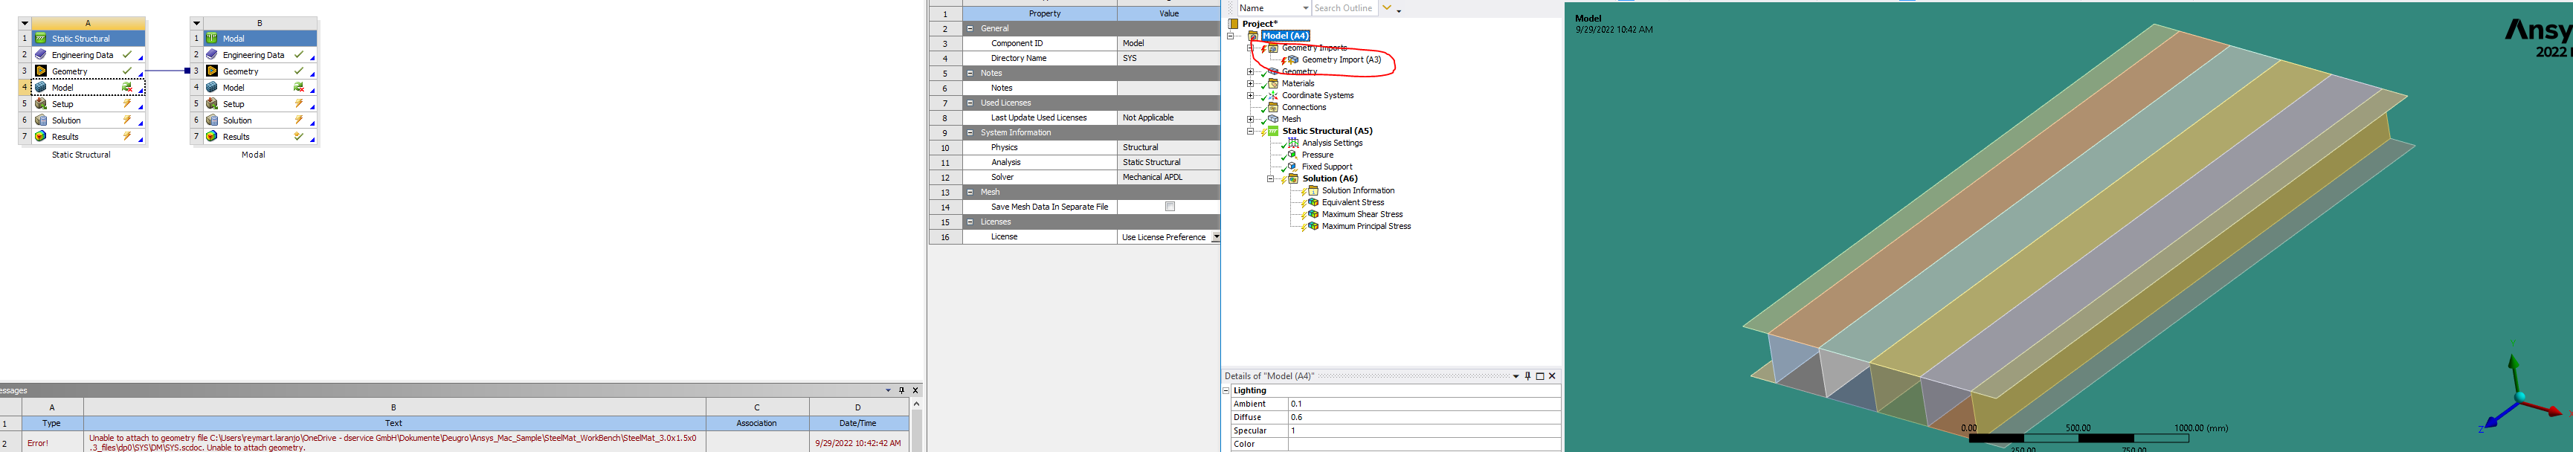Viewport: 2573px width, 452px height.
Task: Open system A dropdown menu arrow
Action: (25, 23)
